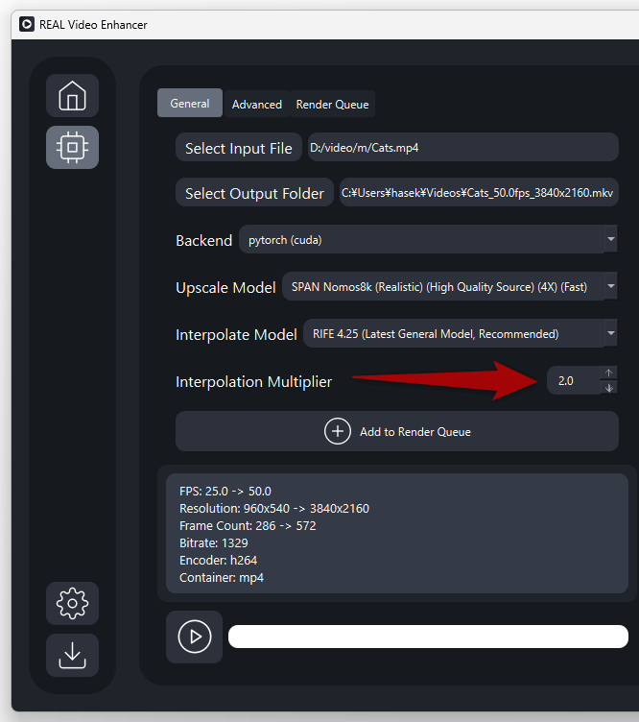Click the Bitrate: 1329 line
Image resolution: width=639 pixels, height=722 pixels.
pos(213,542)
